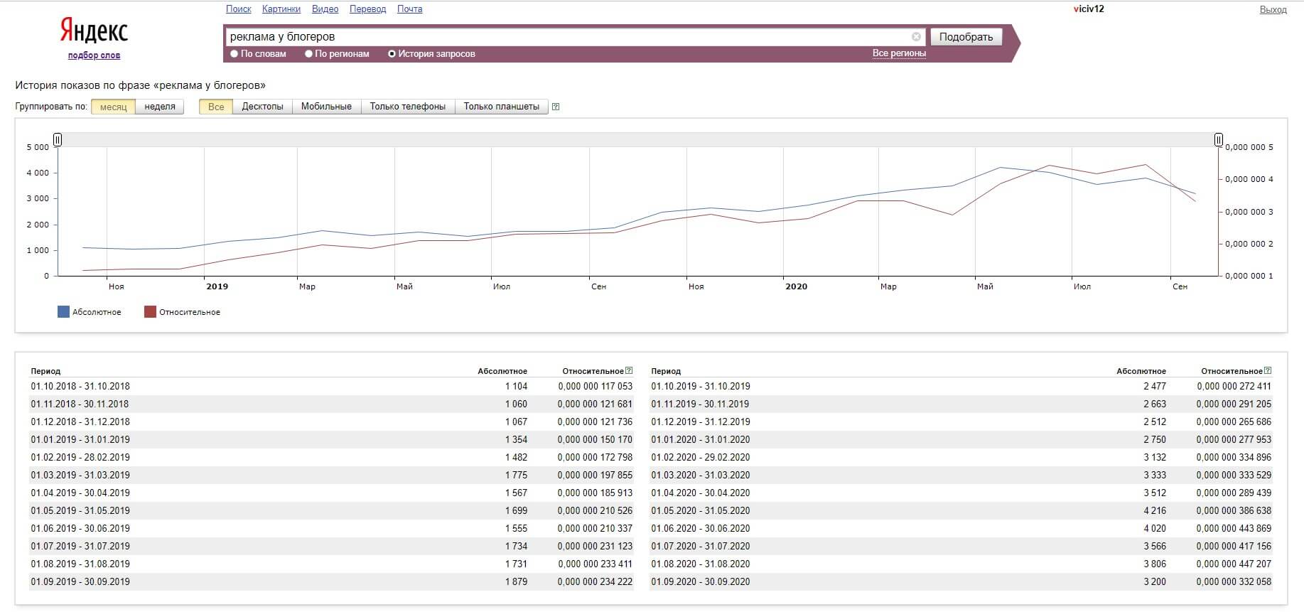Open the Все регионы region selector
Viewport: 1304px width, 612px height.
[899, 53]
